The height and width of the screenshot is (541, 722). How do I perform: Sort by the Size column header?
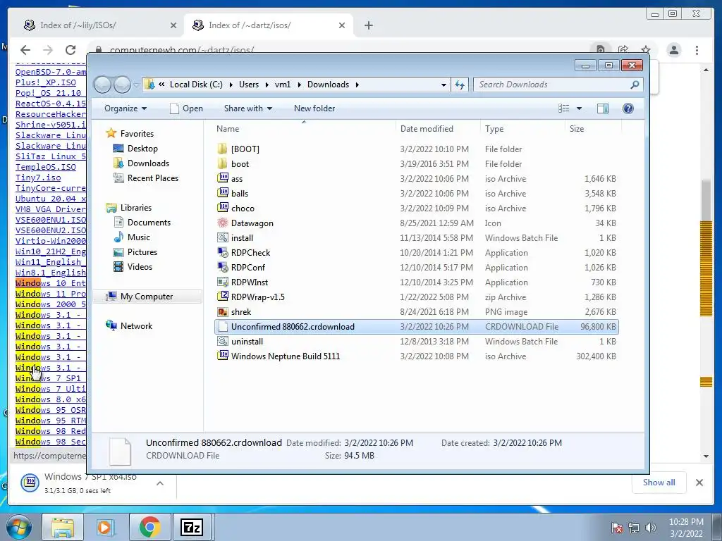coord(593,129)
